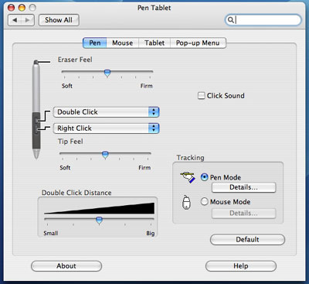Click the About button
309x284 pixels.
pos(66,266)
